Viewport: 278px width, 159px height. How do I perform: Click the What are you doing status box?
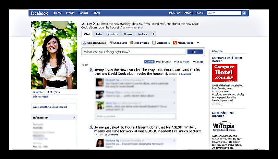tap(134, 52)
